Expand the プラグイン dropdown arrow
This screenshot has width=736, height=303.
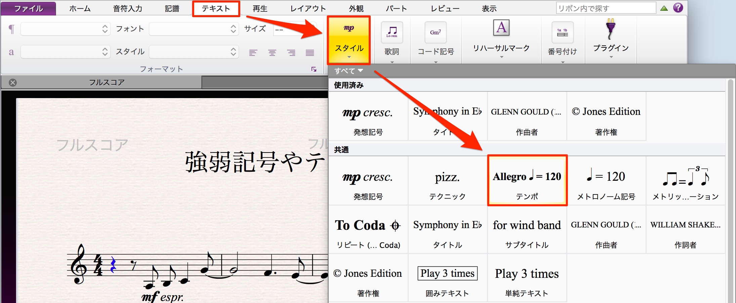[611, 57]
